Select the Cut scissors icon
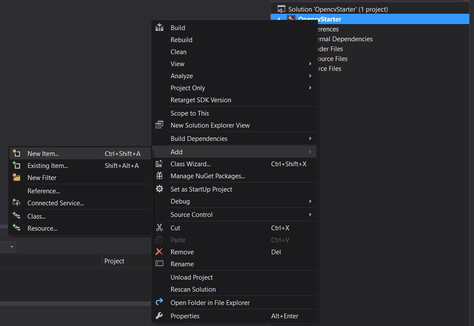 (x=159, y=228)
